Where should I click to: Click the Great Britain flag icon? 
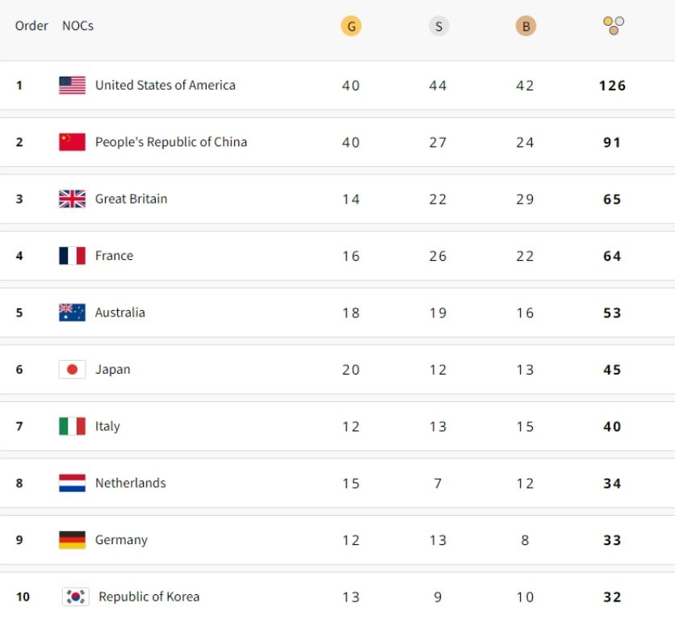pos(72,199)
